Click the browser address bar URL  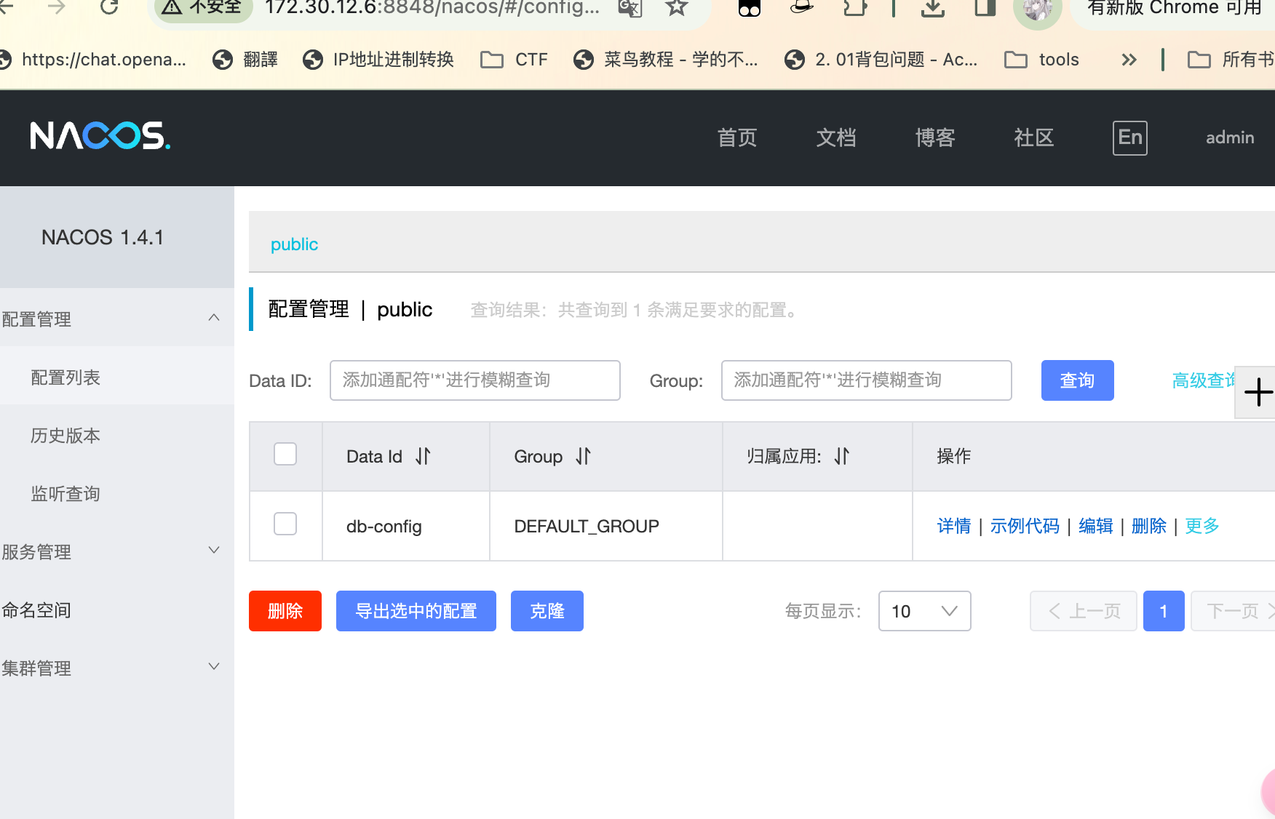coord(432,7)
